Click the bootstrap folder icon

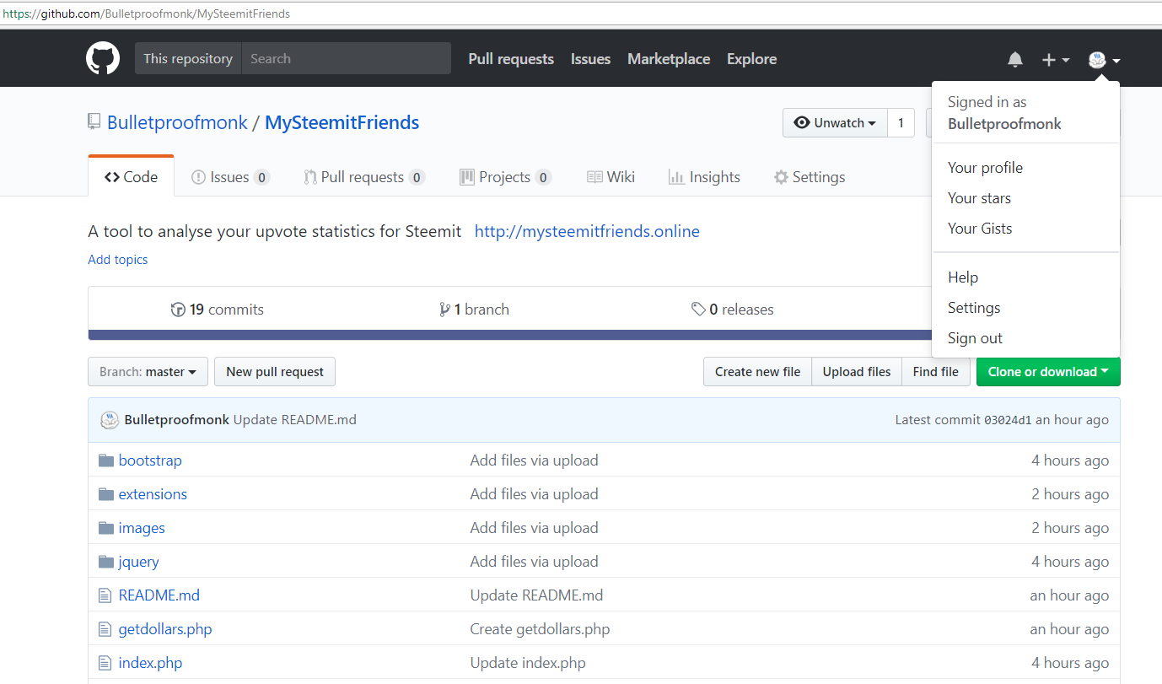pos(105,460)
